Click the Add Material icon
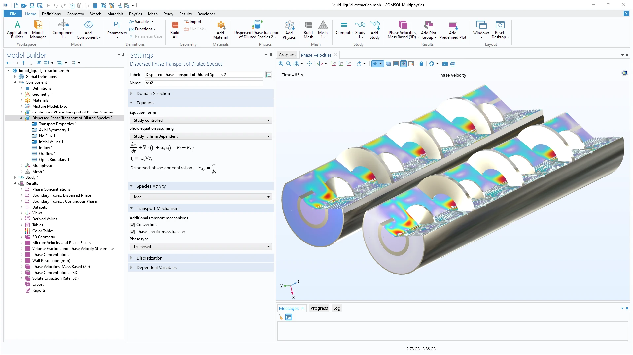The width and height of the screenshot is (633, 355). (220, 29)
